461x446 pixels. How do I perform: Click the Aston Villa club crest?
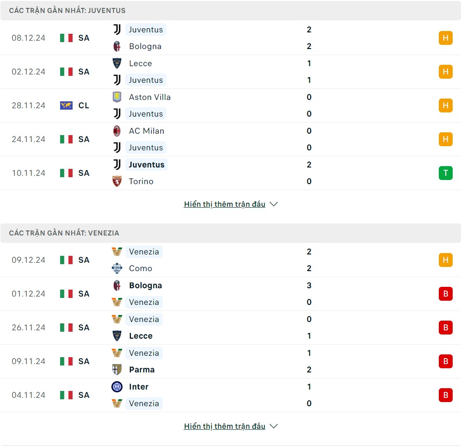click(x=117, y=97)
